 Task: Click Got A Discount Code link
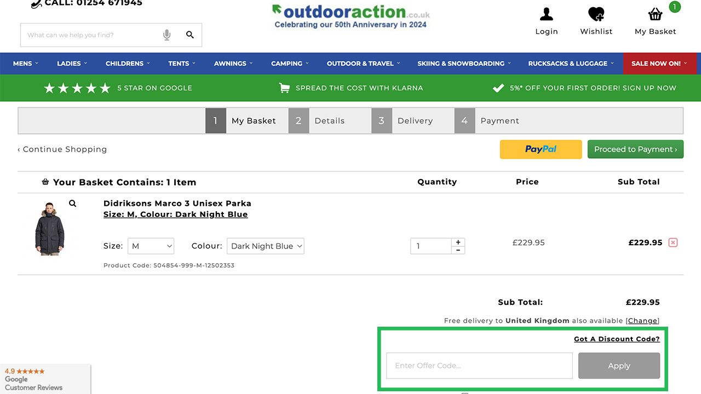tap(617, 339)
